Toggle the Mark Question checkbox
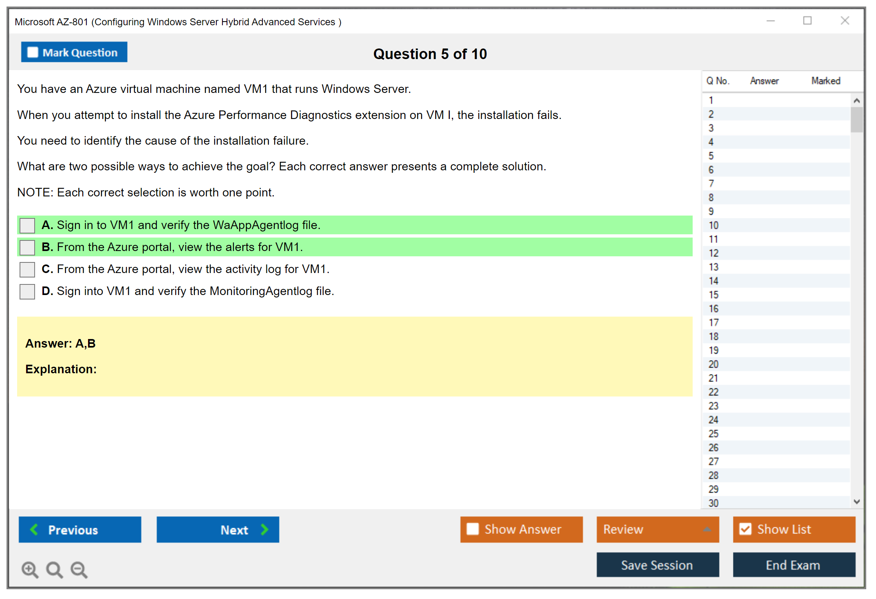This screenshot has height=599, width=876. point(33,52)
